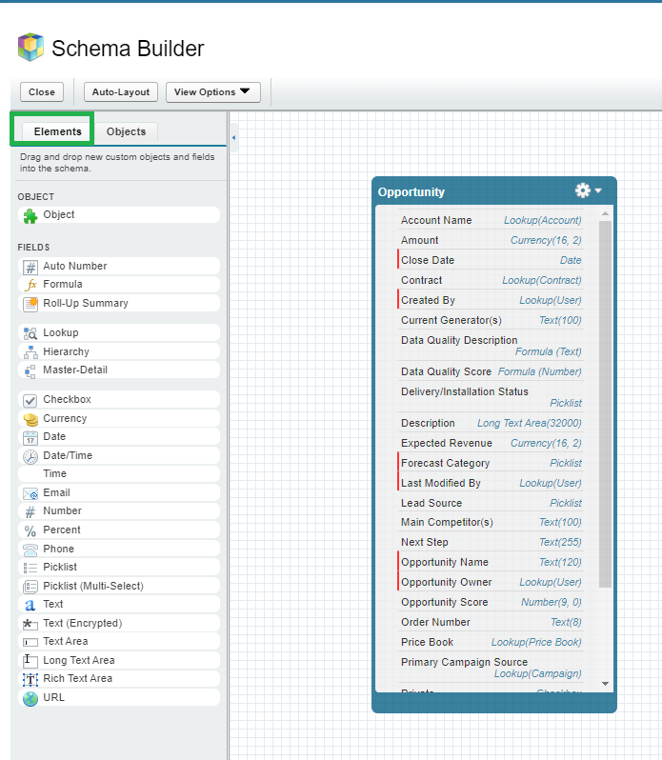The width and height of the screenshot is (662, 760).
Task: Select the Amount field row
Action: (x=491, y=240)
